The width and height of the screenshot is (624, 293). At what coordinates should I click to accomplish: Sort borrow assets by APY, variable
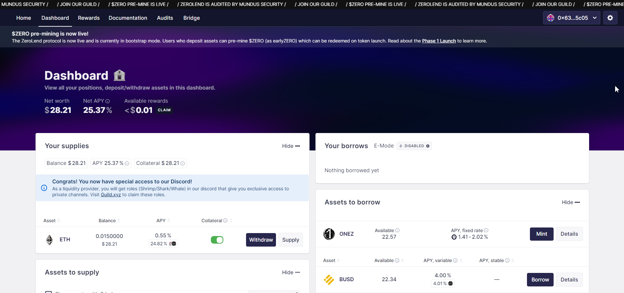coord(443,260)
